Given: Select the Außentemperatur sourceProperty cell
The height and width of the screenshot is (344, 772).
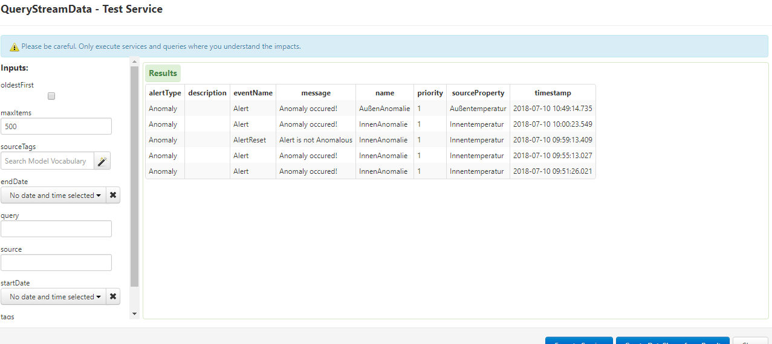Looking at the screenshot, I should click(x=478, y=109).
